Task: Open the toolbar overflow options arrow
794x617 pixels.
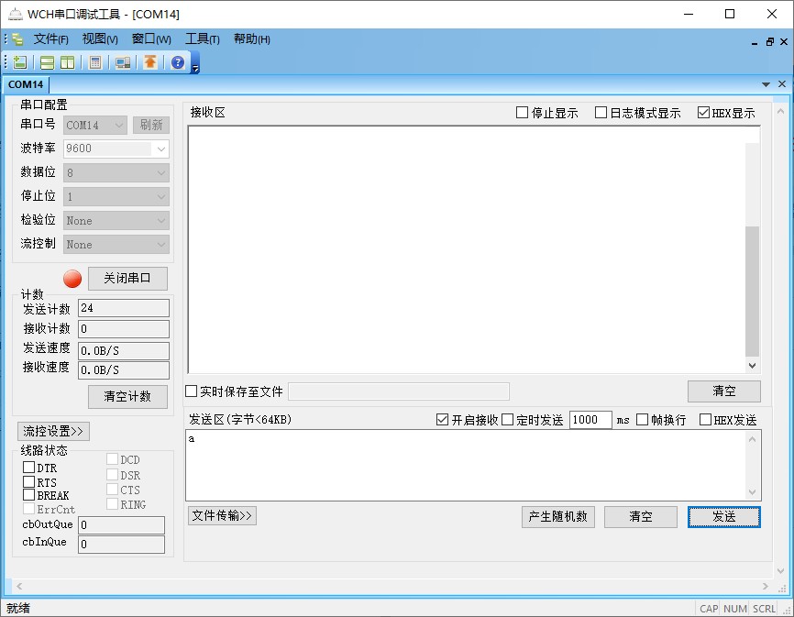Action: (x=195, y=69)
